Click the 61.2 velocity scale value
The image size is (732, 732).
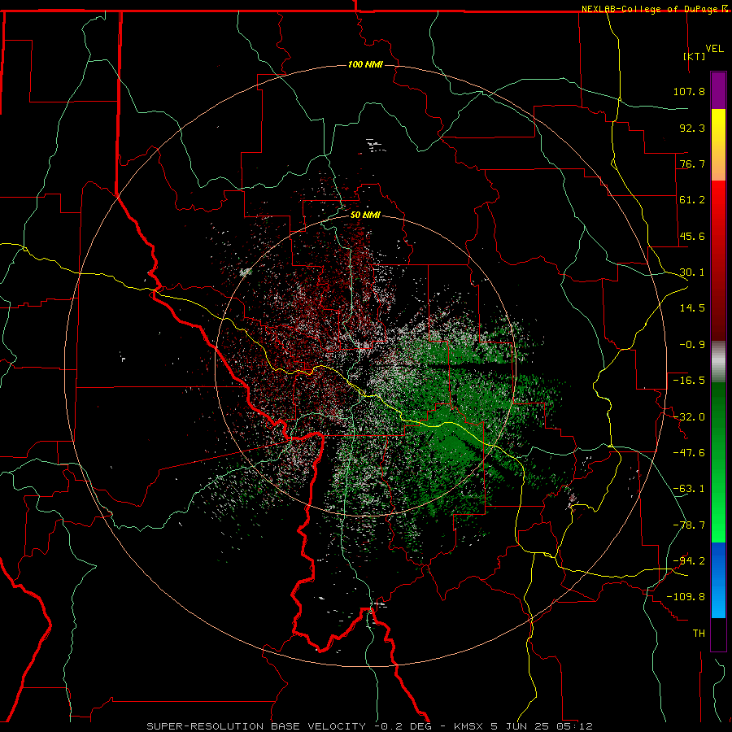pyautogui.click(x=692, y=200)
